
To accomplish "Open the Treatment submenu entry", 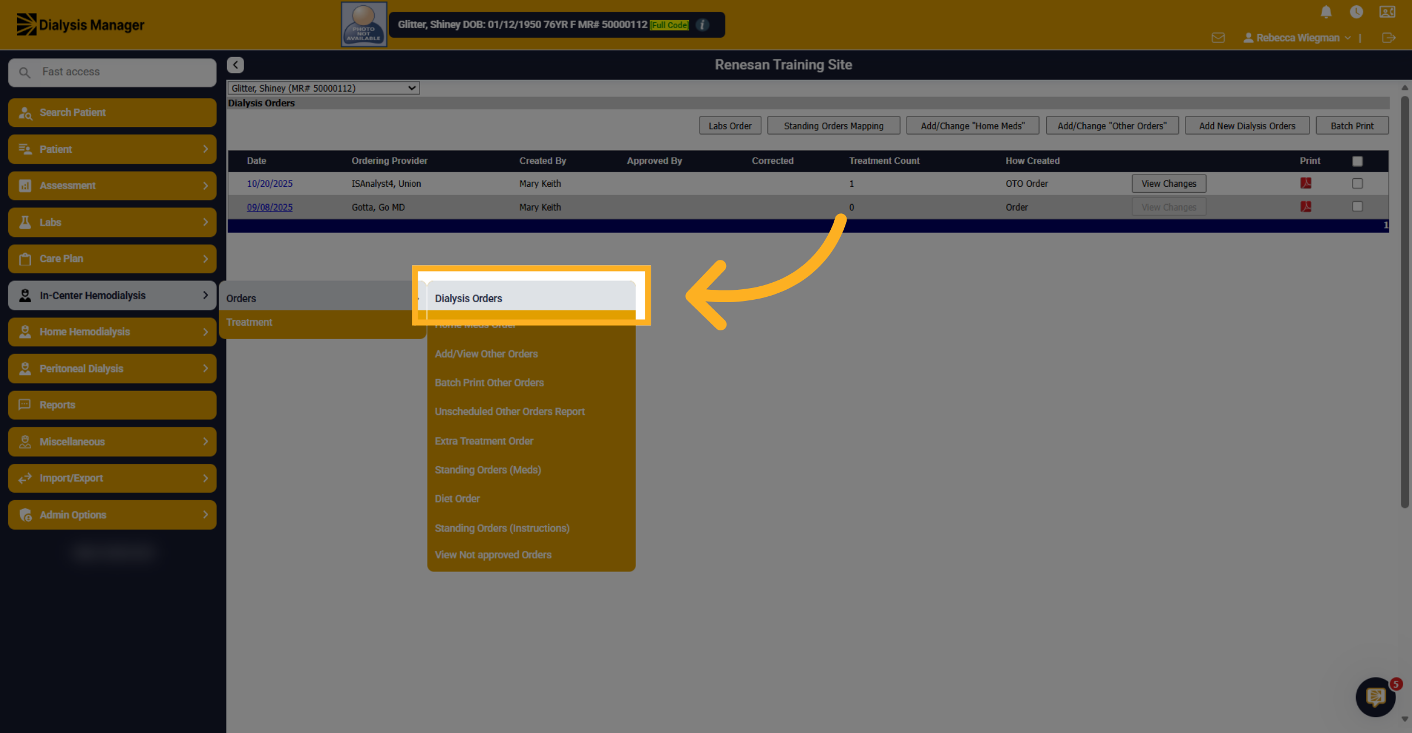I will 322,322.
